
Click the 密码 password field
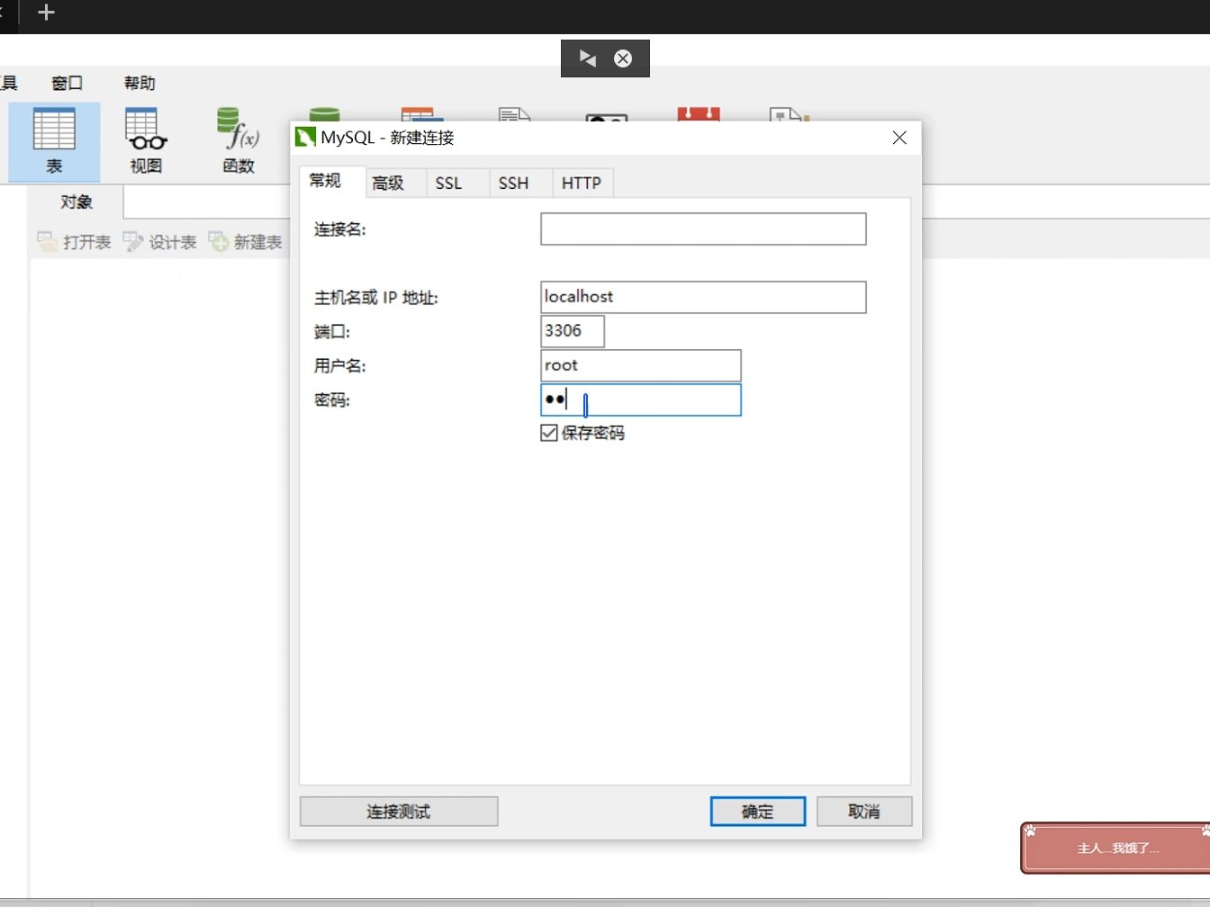pyautogui.click(x=641, y=400)
